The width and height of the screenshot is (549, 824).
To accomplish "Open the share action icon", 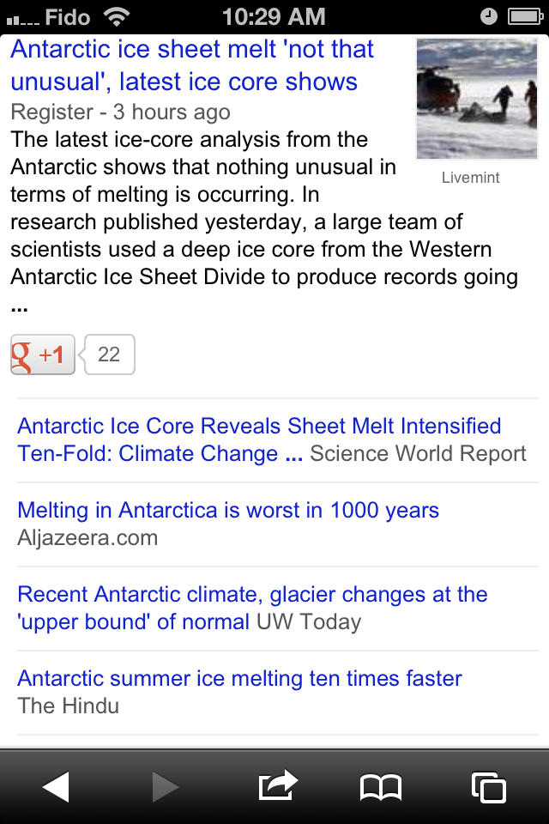I will (x=277, y=785).
